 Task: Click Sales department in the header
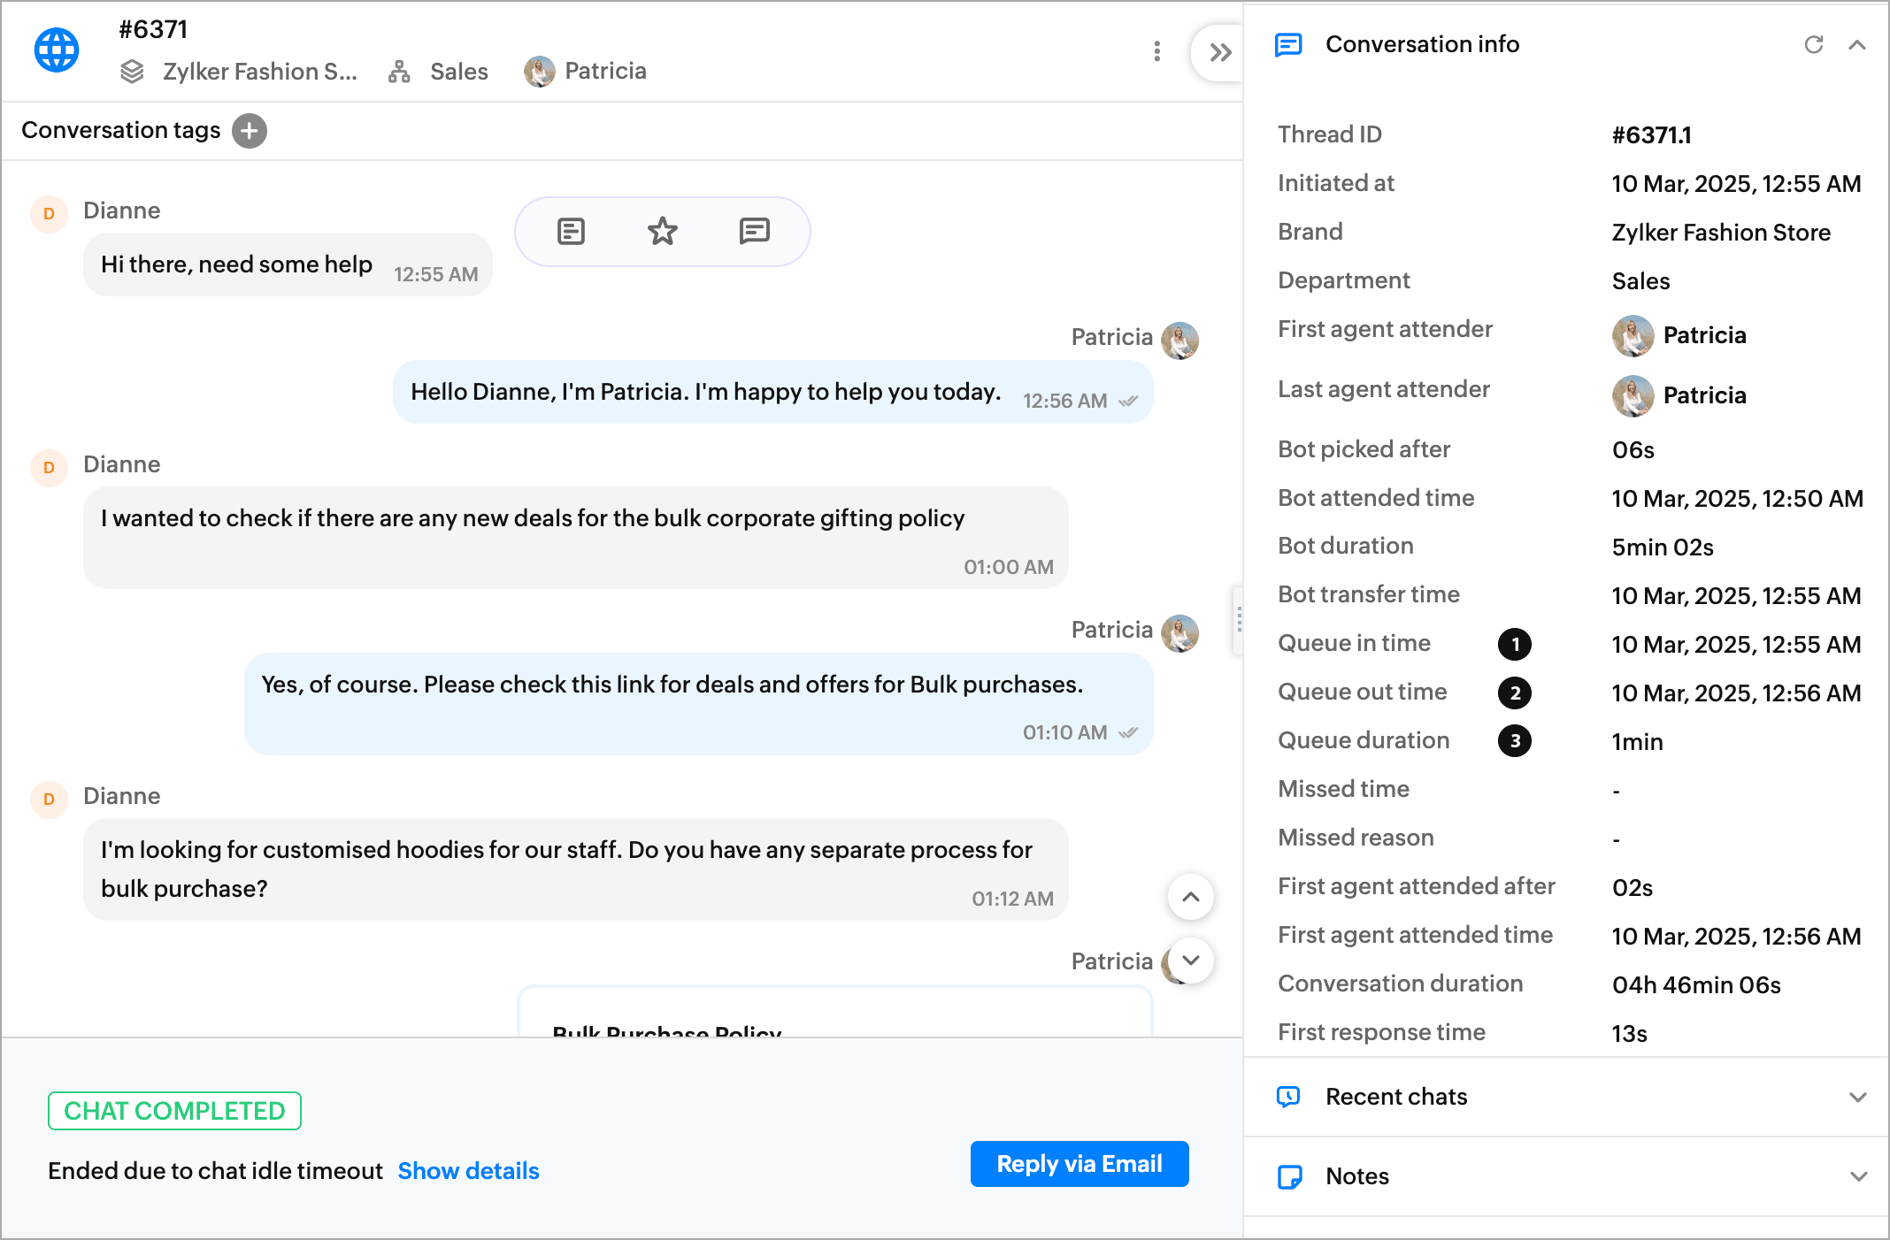click(458, 72)
